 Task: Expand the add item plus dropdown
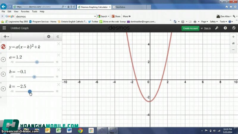6,37
